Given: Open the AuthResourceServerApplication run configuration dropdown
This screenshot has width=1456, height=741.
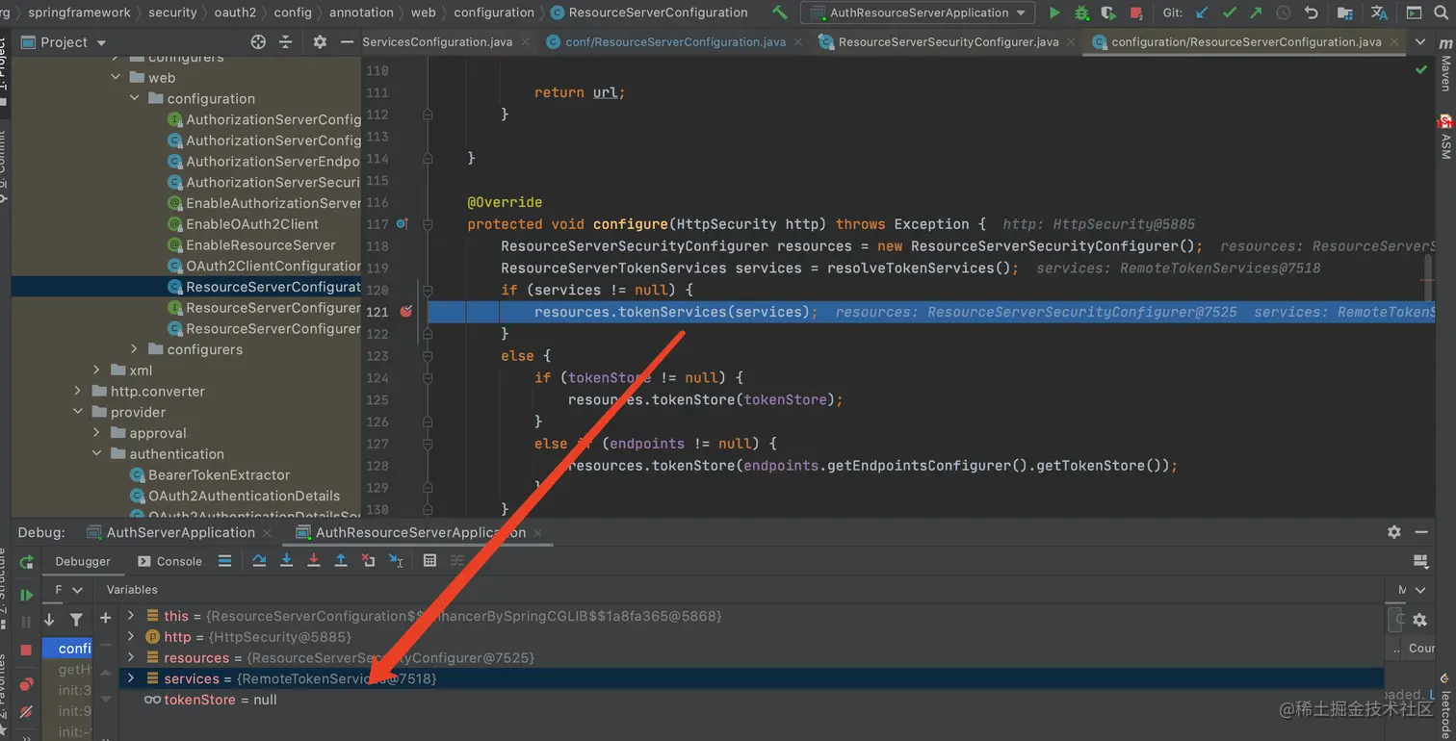Looking at the screenshot, I should [918, 13].
